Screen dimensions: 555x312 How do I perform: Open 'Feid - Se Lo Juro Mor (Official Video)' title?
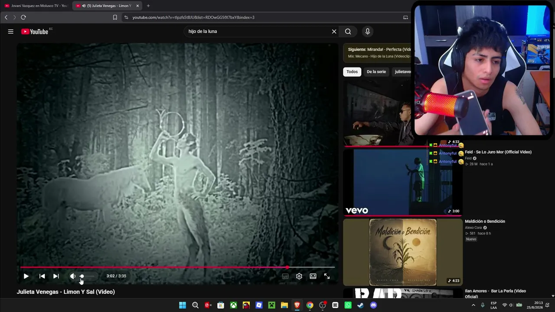click(x=498, y=152)
